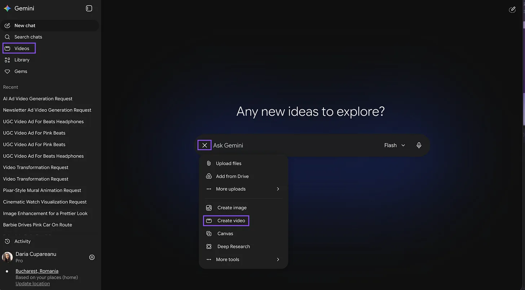This screenshot has height=290, width=525.
Task: Collapse the sidebar with the panel icon
Action: [x=89, y=8]
